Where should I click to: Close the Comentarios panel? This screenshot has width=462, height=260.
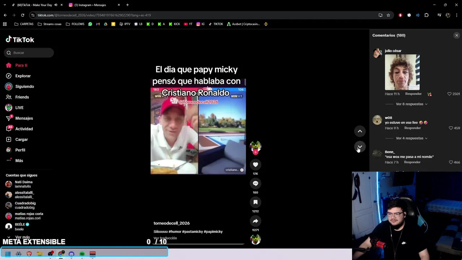tap(457, 35)
